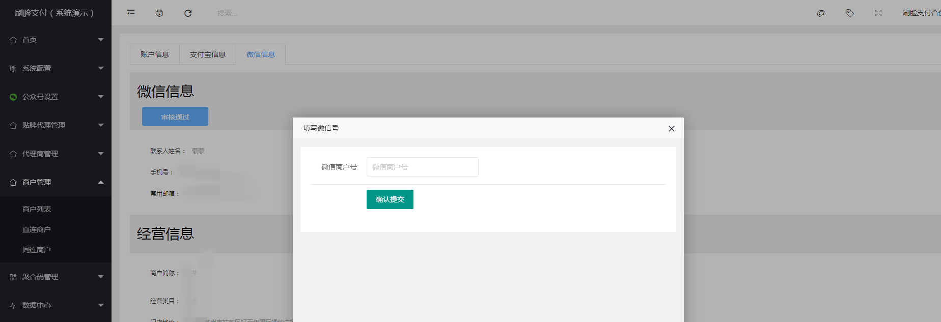The width and height of the screenshot is (941, 322).
Task: Open 直连商户 in sidebar submenu
Action: (x=37, y=229)
